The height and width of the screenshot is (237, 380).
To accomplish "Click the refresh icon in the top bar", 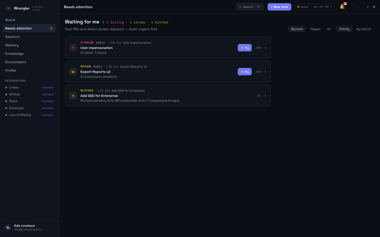I will [x=368, y=7].
